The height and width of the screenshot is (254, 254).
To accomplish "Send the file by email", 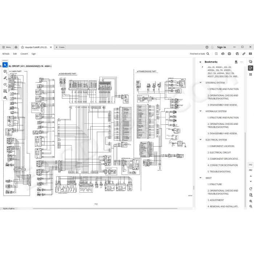I will (250, 54).
